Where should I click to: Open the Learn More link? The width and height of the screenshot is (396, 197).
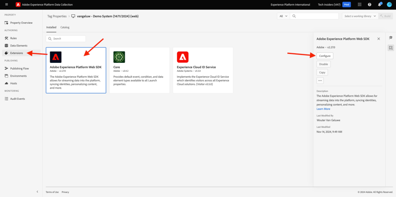point(323,109)
